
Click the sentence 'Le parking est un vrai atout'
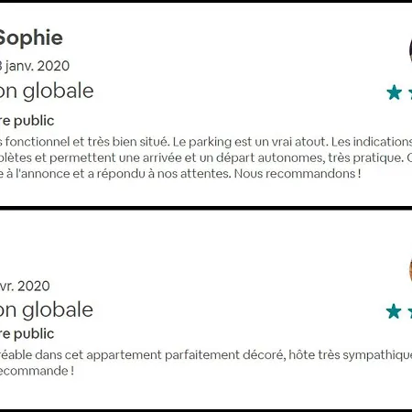pos(251,142)
